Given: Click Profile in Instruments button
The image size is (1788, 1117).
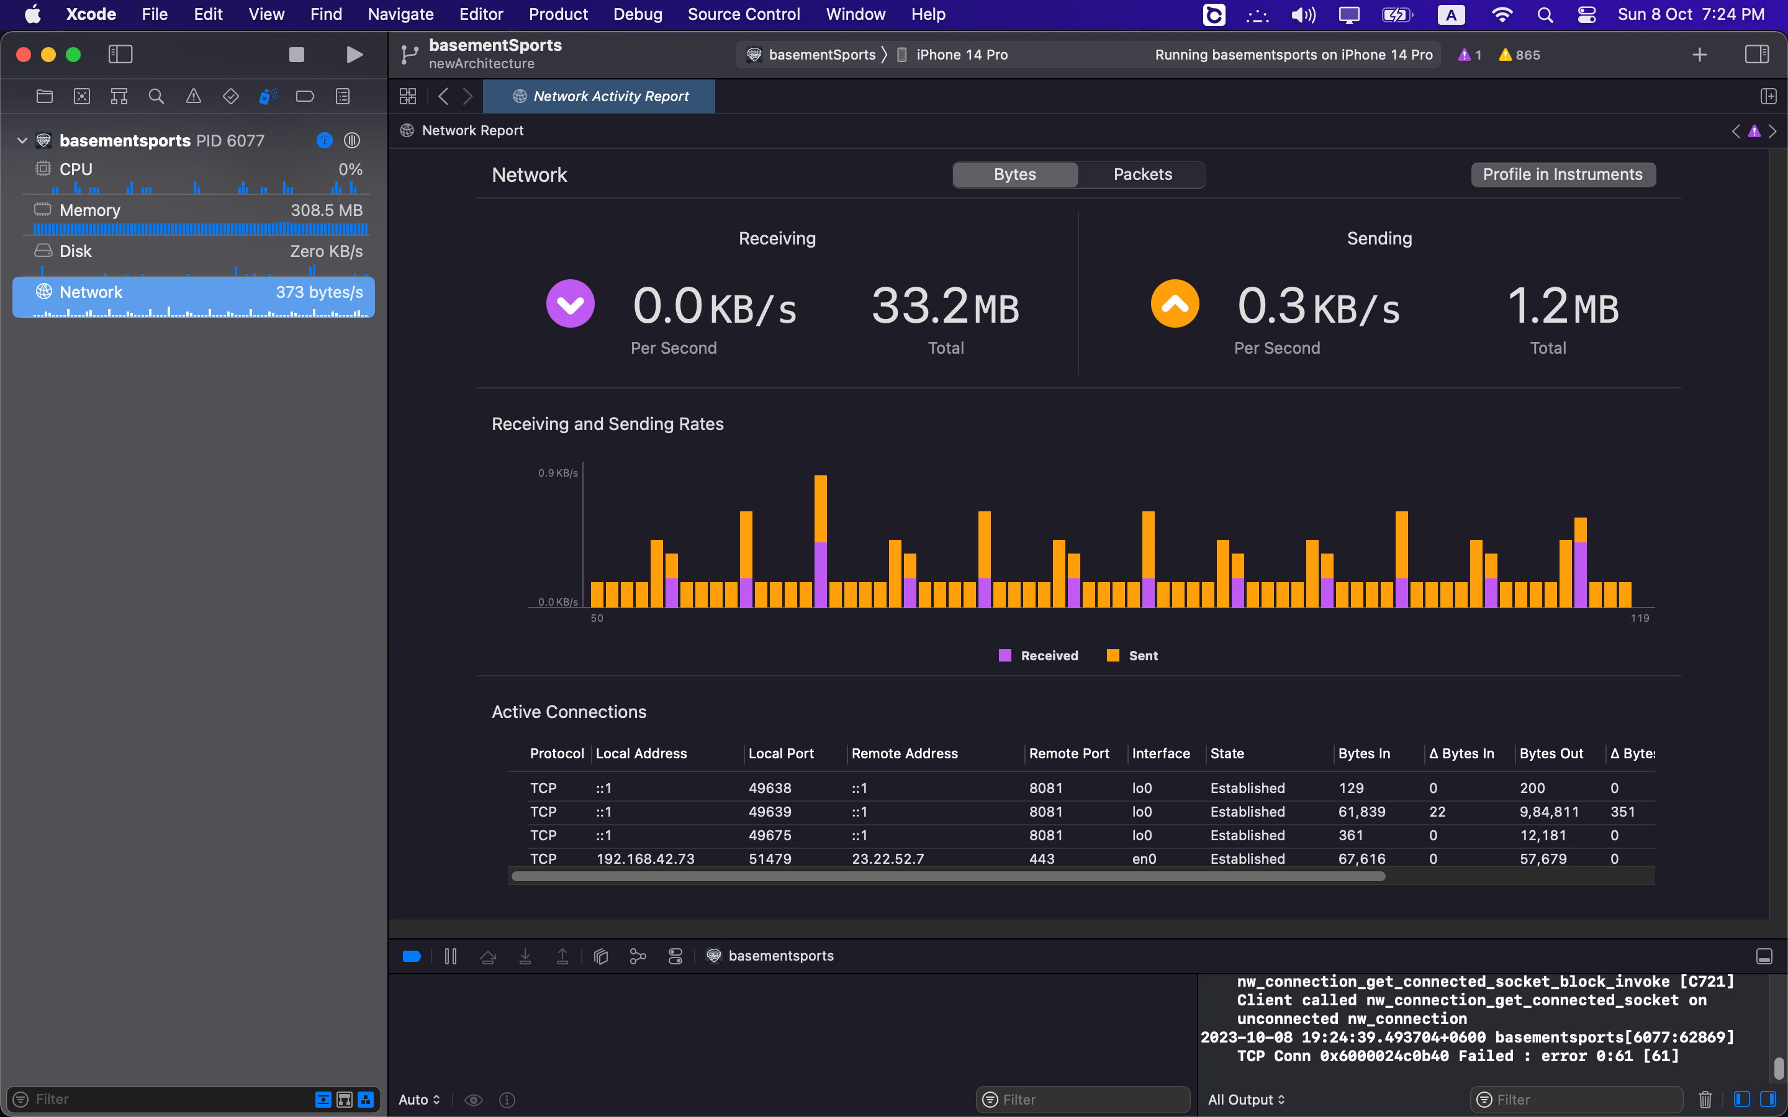Looking at the screenshot, I should point(1563,174).
